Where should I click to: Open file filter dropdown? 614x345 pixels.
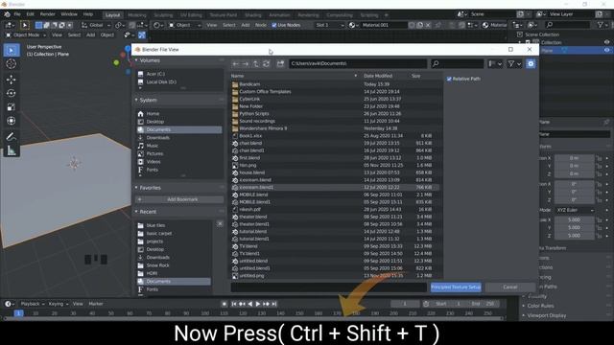coord(514,64)
